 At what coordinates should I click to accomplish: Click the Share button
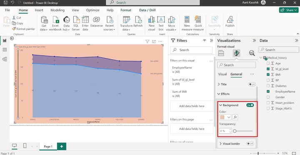(288, 10)
